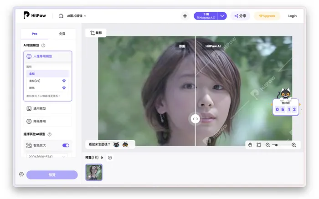The height and width of the screenshot is (199, 319).
Task: Select the hand pan tool
Action: click(250, 145)
